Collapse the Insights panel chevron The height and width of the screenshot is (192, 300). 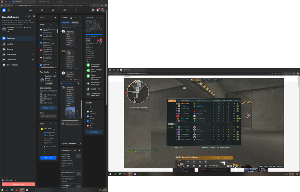click(x=101, y=103)
